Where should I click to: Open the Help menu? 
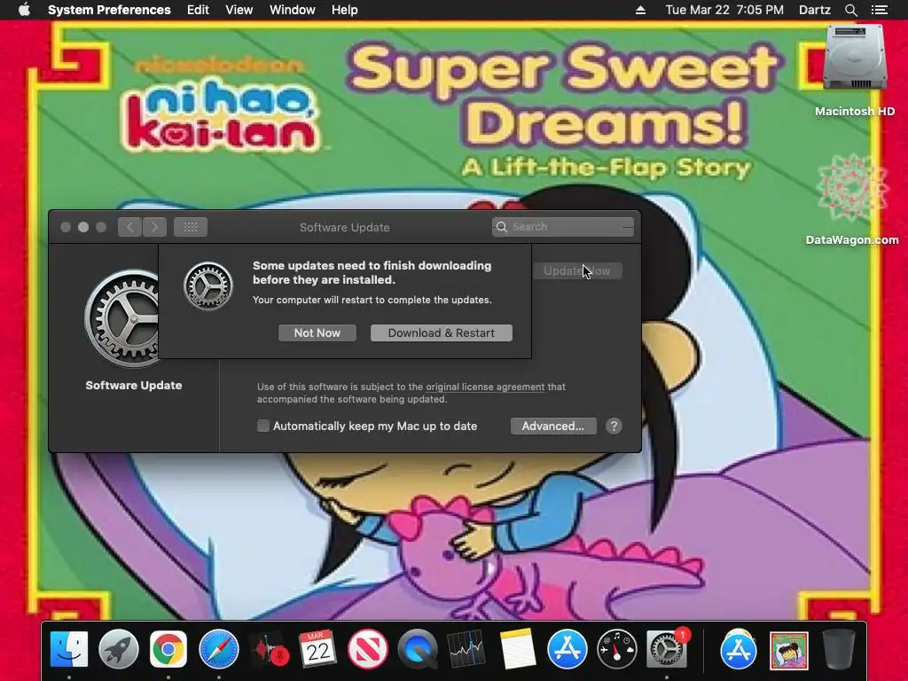click(345, 10)
